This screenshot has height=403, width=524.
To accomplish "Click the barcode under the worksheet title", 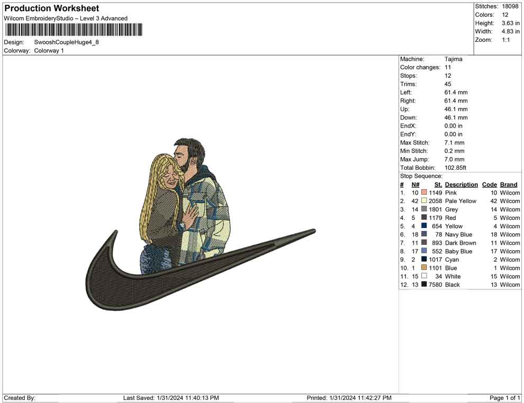I will click(x=73, y=30).
